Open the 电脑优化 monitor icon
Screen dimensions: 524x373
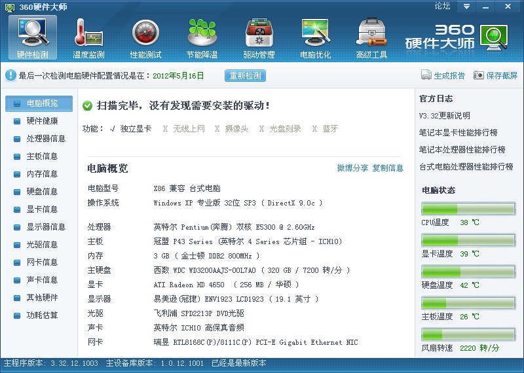point(316,37)
